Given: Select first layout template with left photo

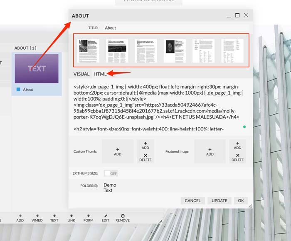Looking at the screenshot, I should coord(88,50).
